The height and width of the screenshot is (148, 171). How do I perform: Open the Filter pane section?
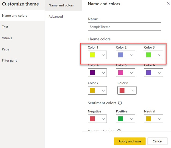(10, 60)
